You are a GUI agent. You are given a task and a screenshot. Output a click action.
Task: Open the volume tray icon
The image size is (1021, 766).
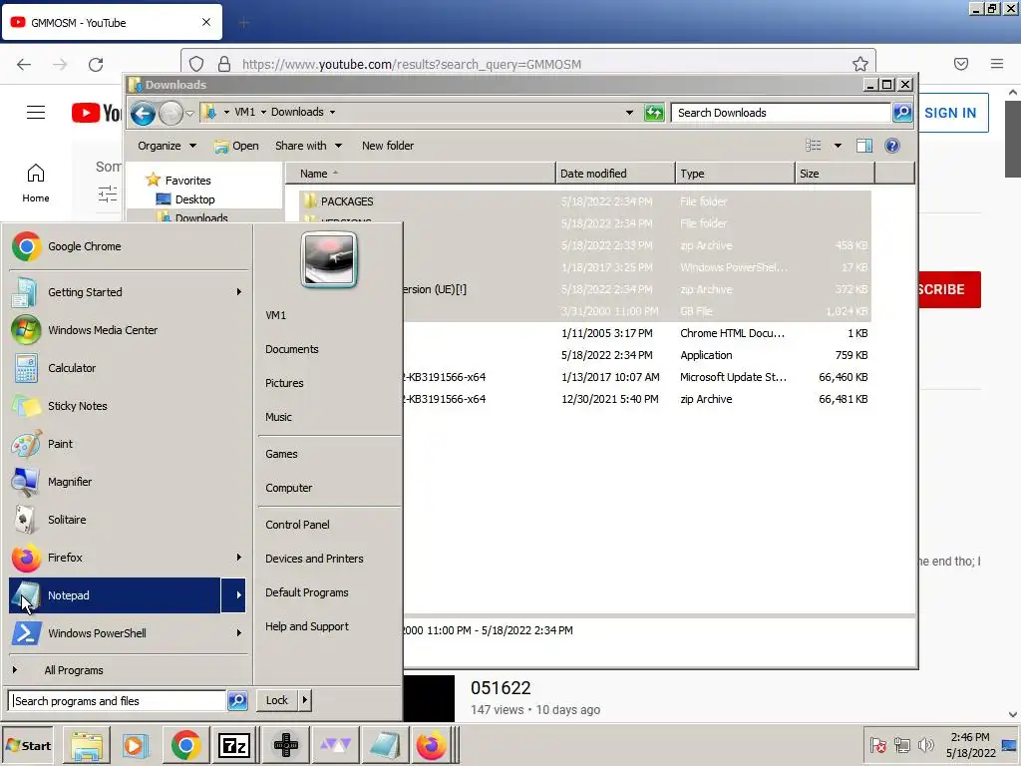925,745
